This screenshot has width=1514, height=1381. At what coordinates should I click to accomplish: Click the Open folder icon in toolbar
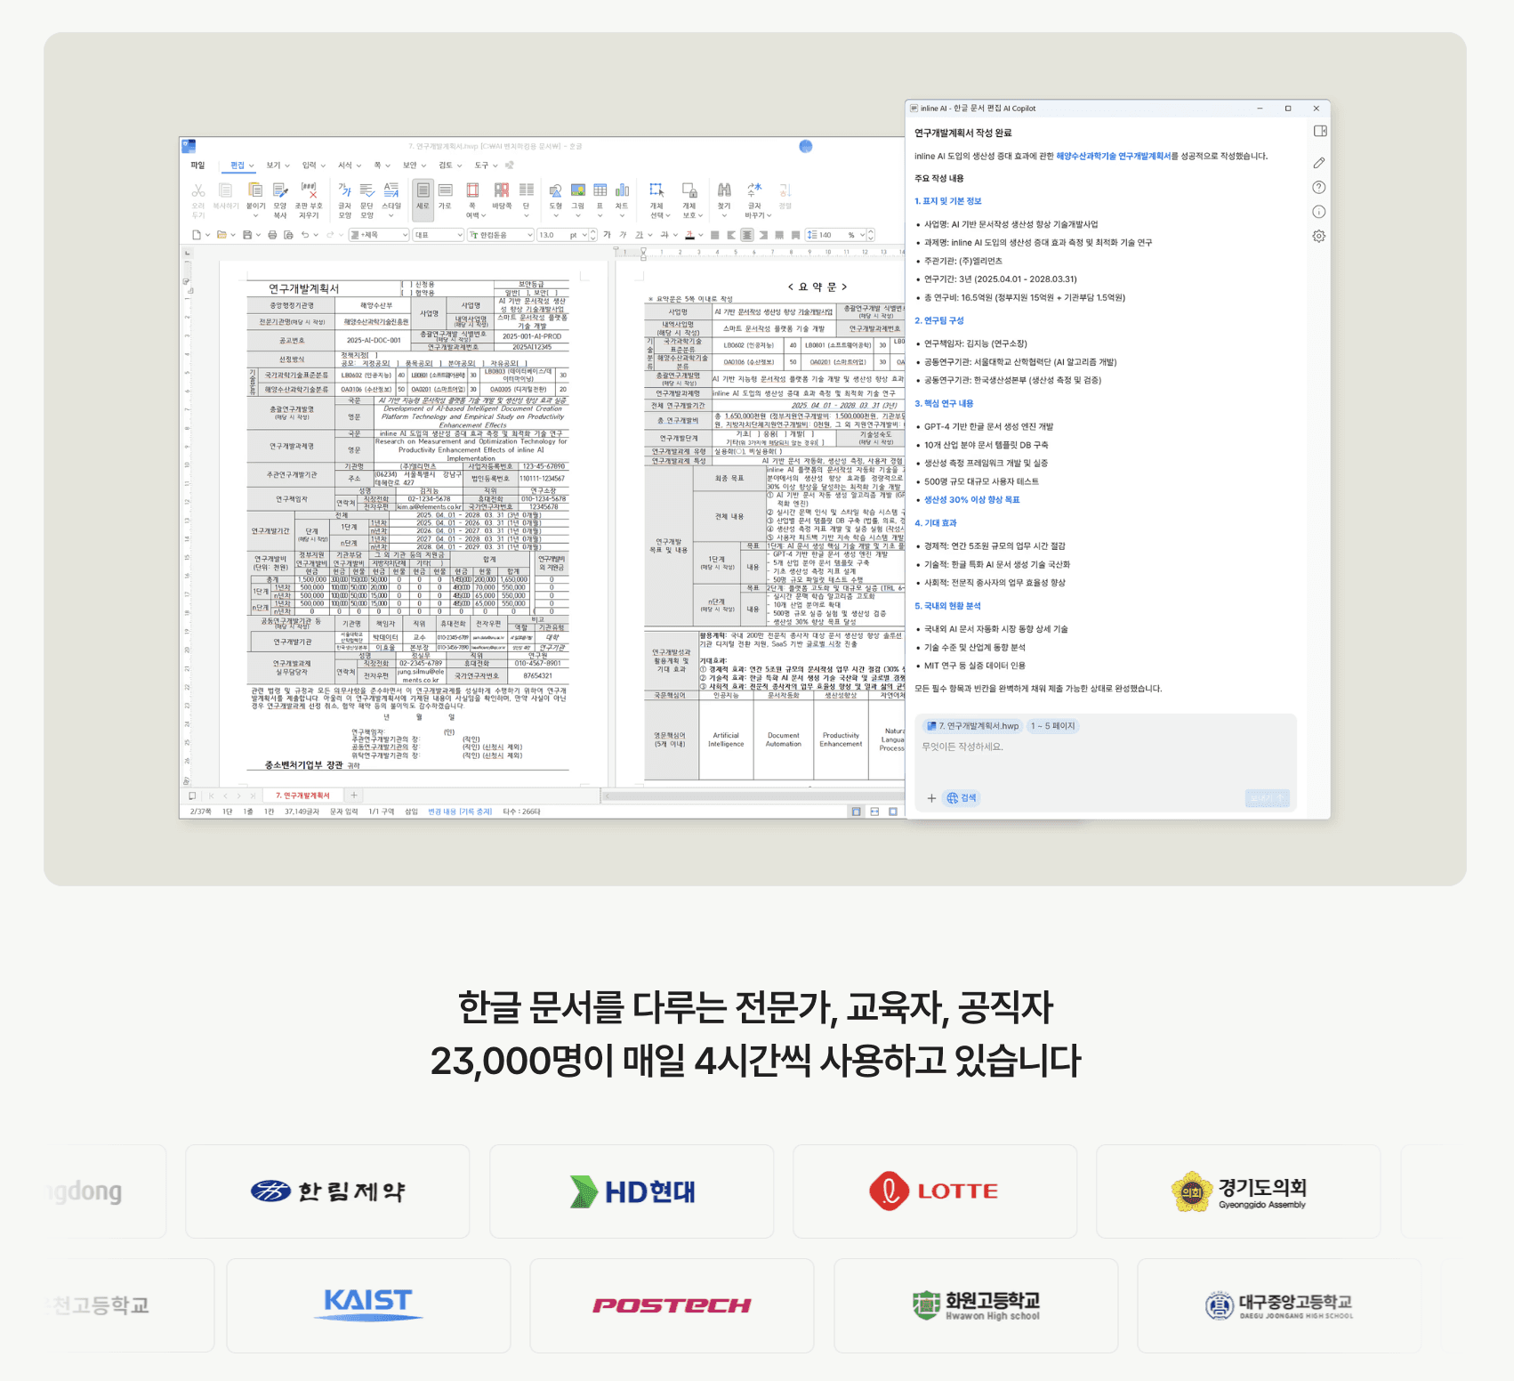click(x=221, y=235)
